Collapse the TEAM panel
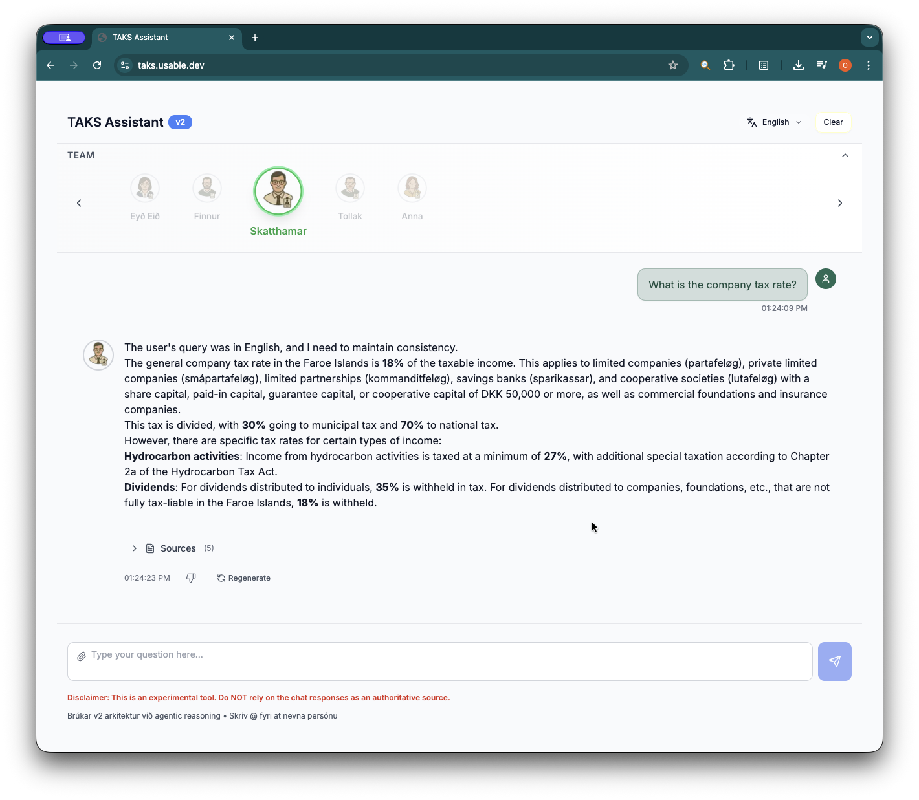Screen dimensions: 919x800 (x=845, y=155)
